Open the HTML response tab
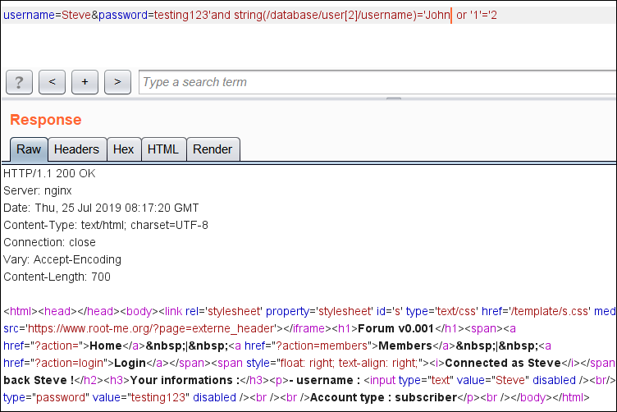Viewport: 617px width, 412px height. 163,149
